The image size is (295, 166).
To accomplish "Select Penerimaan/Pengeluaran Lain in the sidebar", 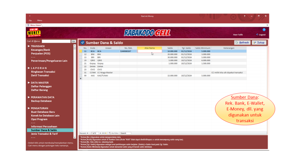I will tap(49, 61).
